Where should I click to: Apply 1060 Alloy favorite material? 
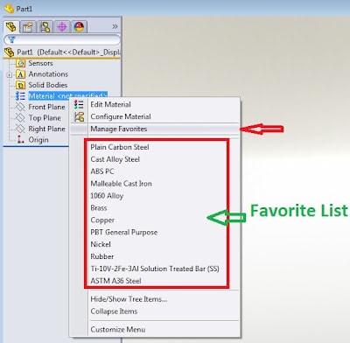(x=107, y=196)
